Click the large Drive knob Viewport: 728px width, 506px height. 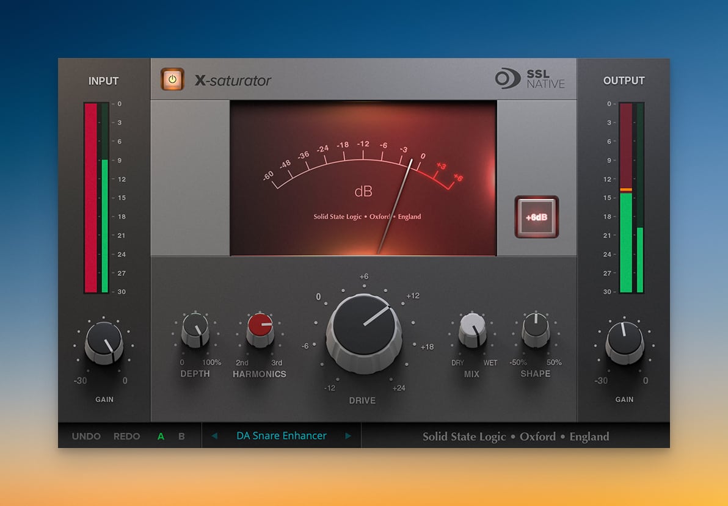364,327
